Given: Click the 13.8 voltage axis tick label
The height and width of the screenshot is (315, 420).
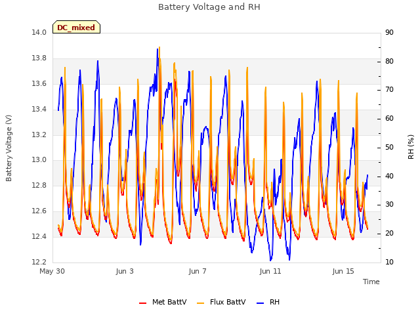Looking at the screenshot, I should (39, 58).
